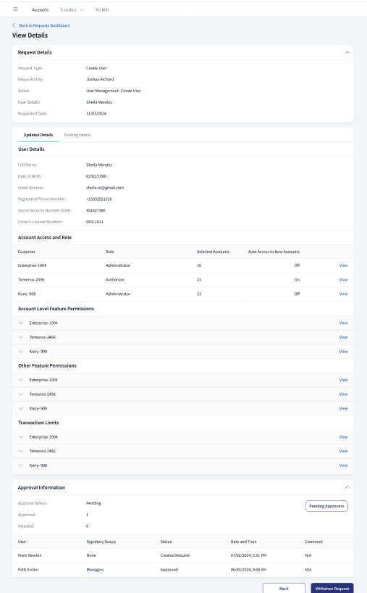View Enterprise-1004 Administrator account access row
Image resolution: width=367 pixels, height=593 pixels.
tap(343, 265)
